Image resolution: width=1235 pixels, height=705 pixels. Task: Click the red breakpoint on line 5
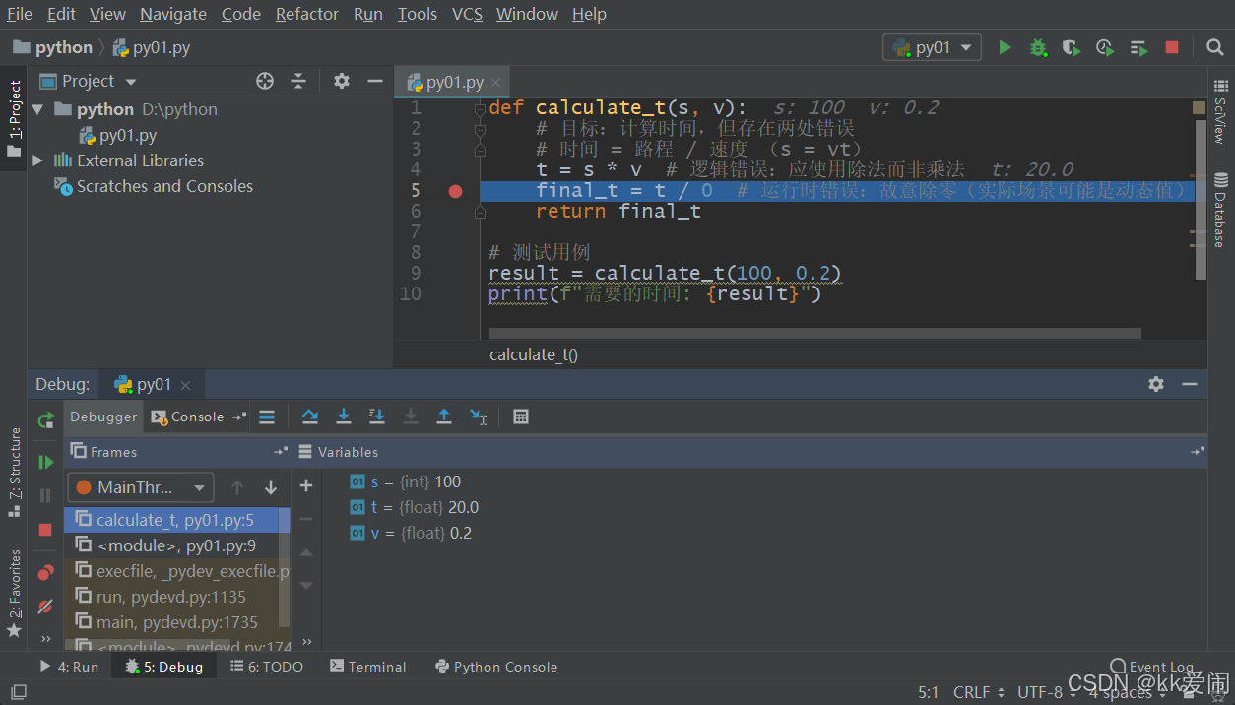pyautogui.click(x=454, y=190)
